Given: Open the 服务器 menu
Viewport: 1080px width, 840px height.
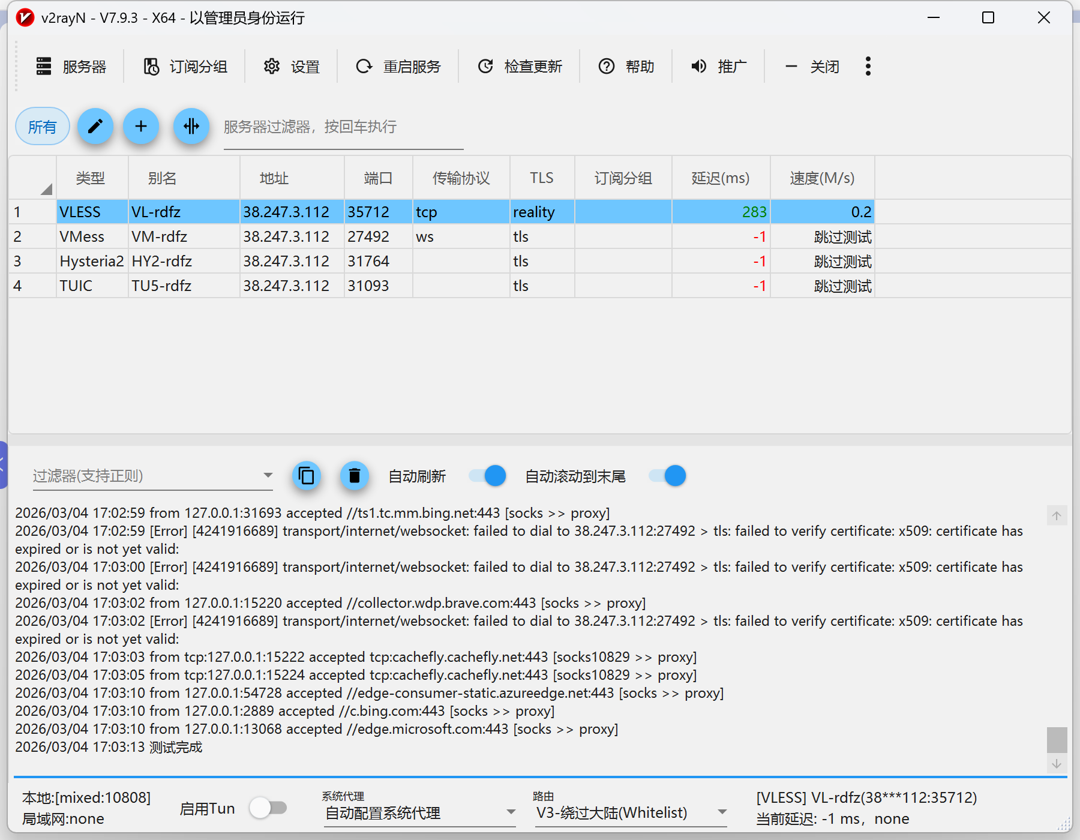Looking at the screenshot, I should pos(71,66).
